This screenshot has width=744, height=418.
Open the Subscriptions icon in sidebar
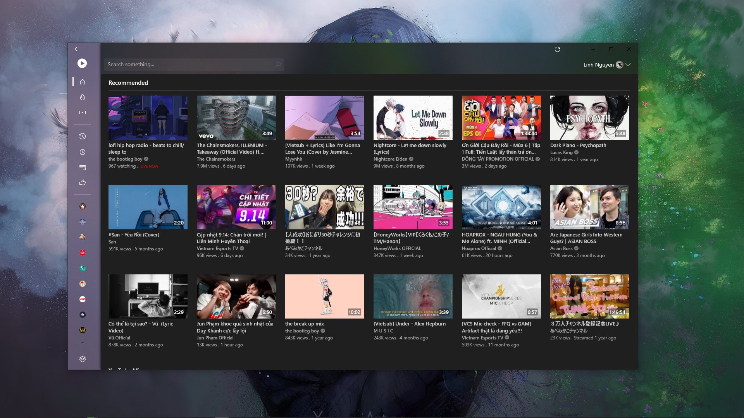83,113
